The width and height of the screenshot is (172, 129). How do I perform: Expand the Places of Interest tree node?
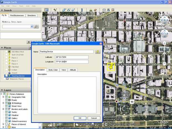click(3, 124)
